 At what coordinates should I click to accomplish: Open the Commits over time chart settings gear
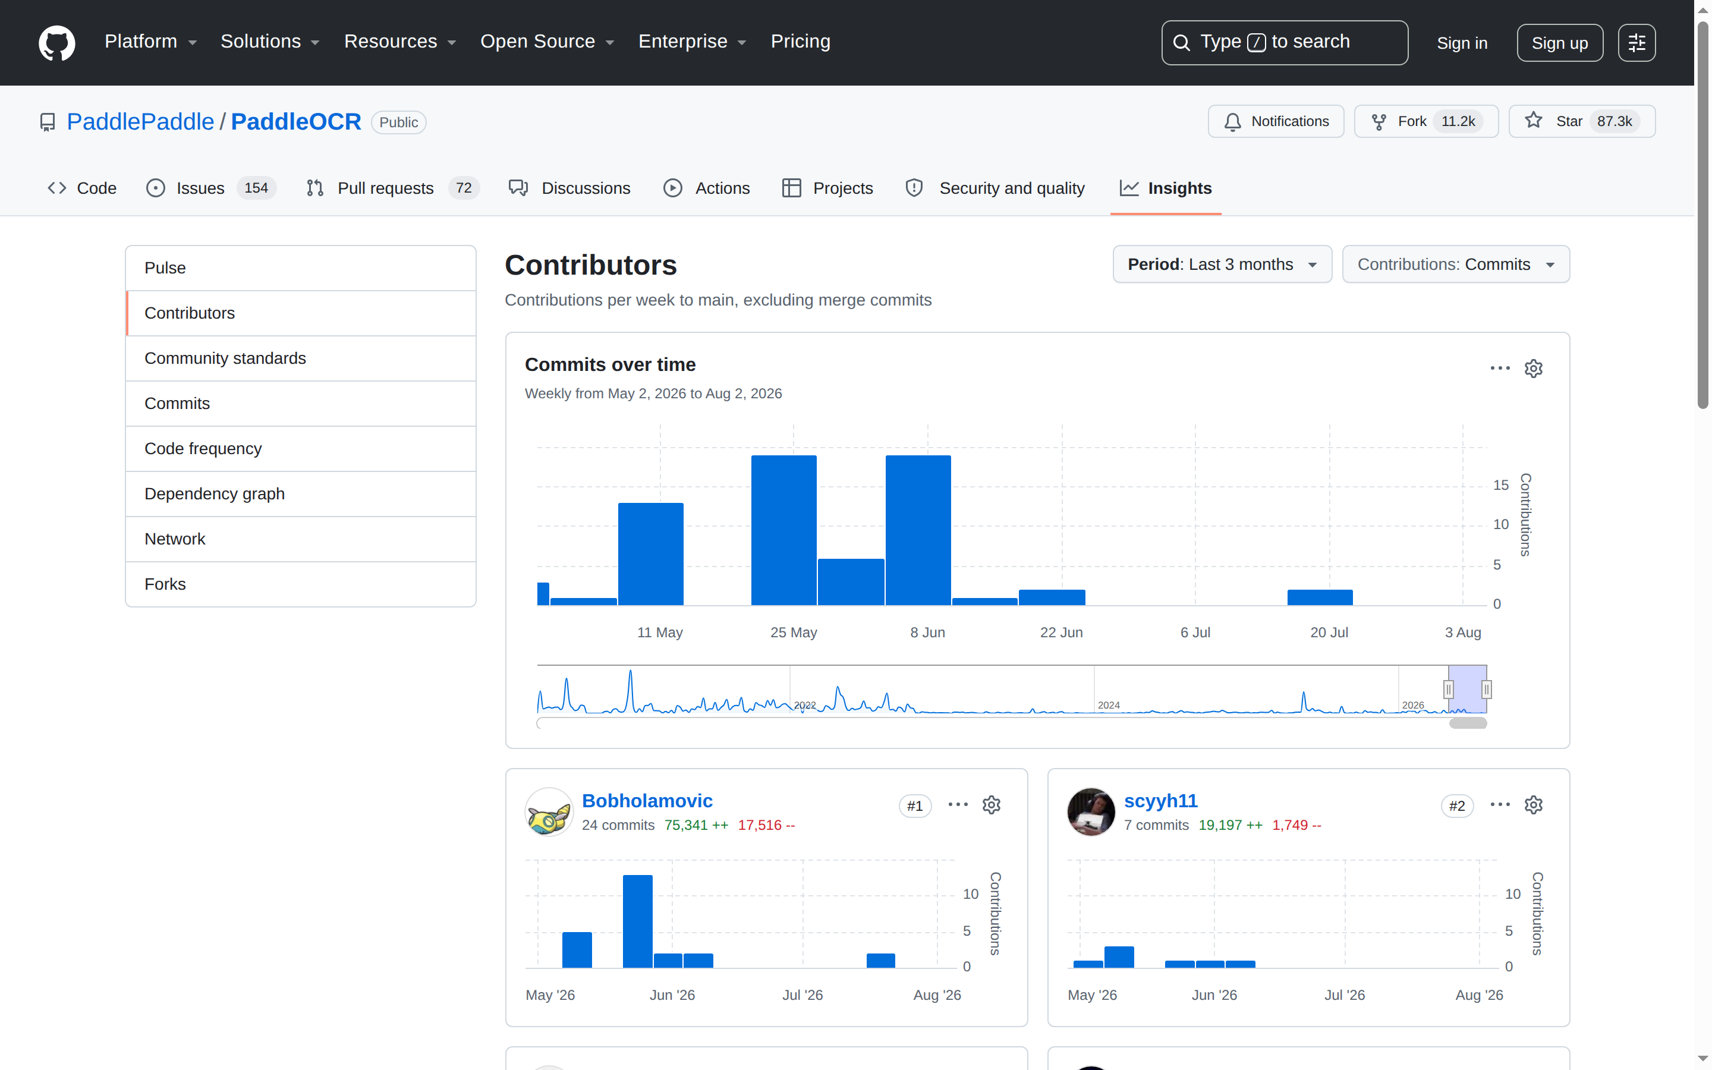(x=1533, y=369)
